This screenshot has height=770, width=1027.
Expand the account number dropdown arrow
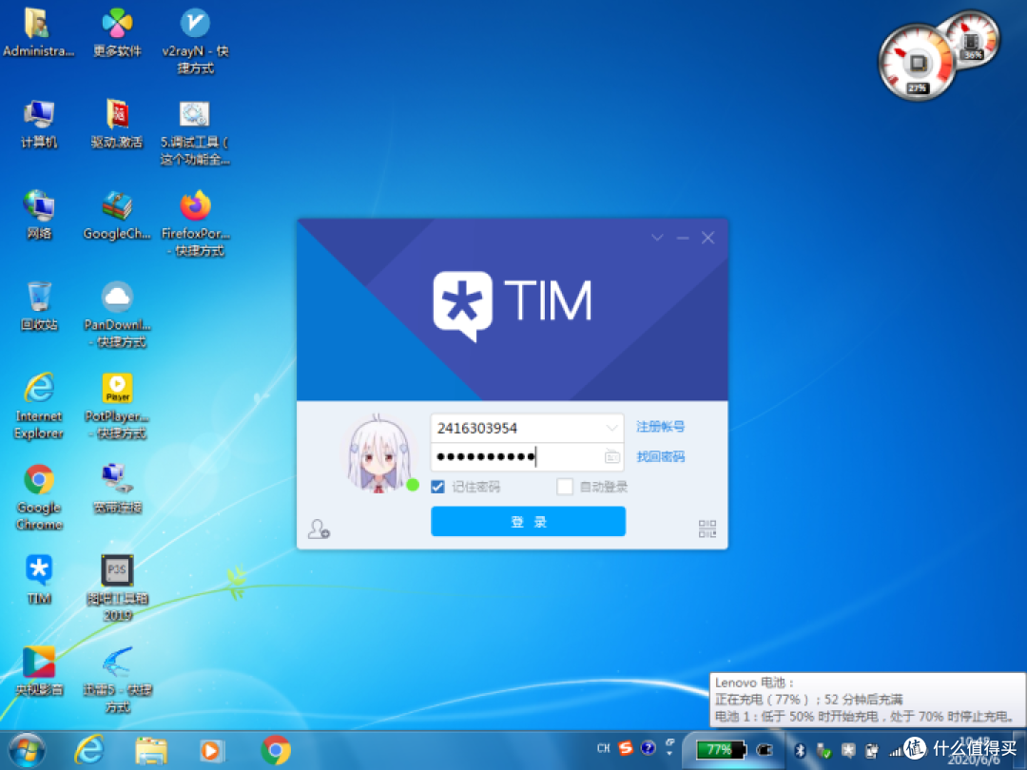pos(611,428)
